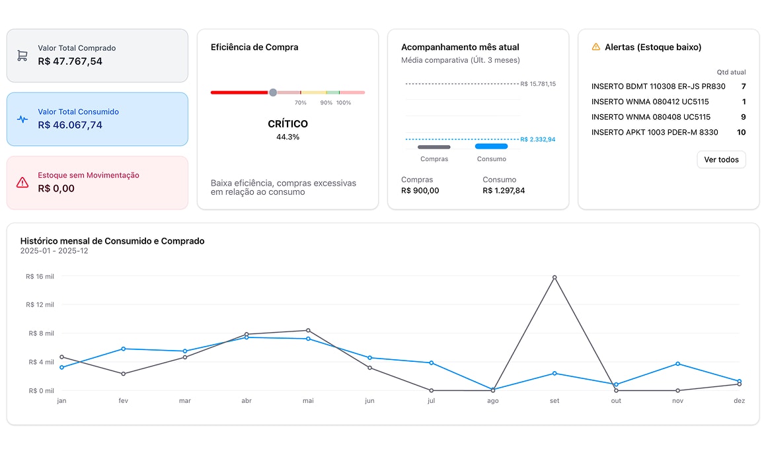Viewport: 764px width, 453px height.
Task: Click the R$ 2.332,94 reference line label
Action: [x=538, y=139]
